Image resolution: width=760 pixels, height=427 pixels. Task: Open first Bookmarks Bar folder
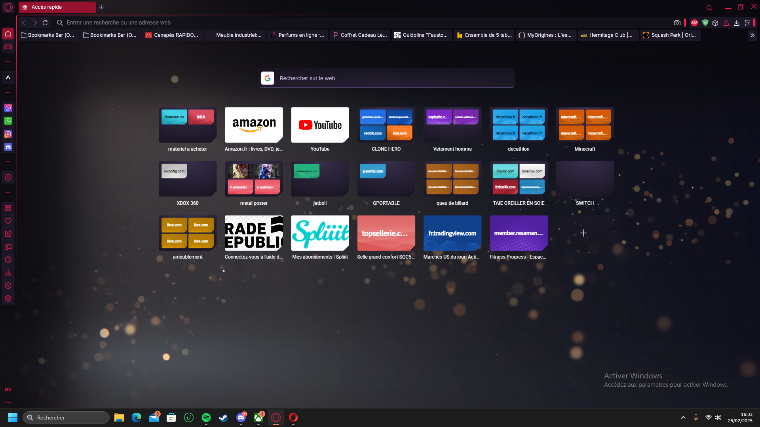[47, 35]
